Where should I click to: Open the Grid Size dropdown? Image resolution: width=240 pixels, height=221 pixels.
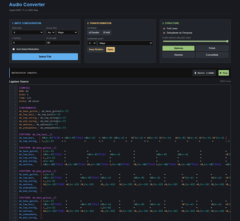(x=28, y=32)
